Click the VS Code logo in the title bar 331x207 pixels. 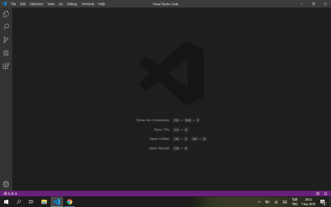[x=4, y=4]
